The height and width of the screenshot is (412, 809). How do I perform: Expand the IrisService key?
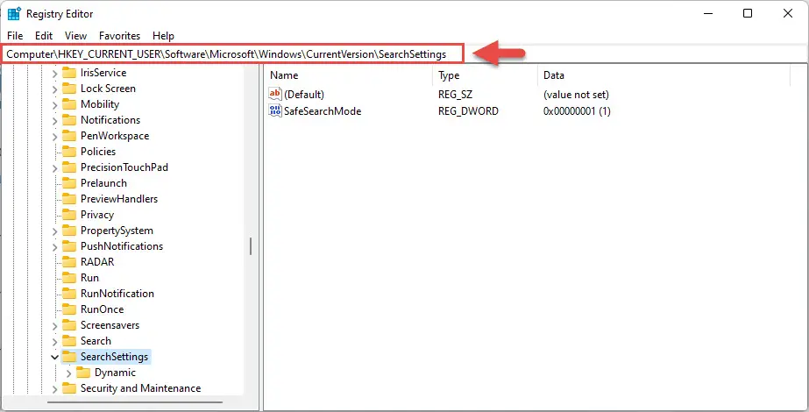coord(54,74)
